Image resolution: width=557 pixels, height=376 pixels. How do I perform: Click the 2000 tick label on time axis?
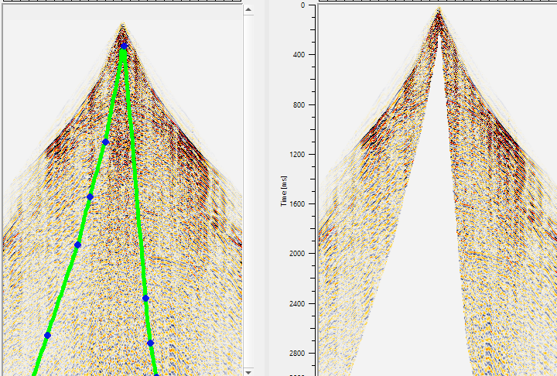click(x=298, y=254)
